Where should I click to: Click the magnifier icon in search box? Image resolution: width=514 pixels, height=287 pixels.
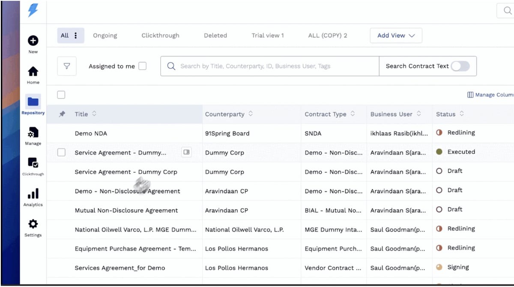click(171, 66)
